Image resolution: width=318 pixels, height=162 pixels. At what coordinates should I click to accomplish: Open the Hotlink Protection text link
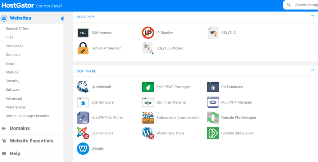click(107, 48)
